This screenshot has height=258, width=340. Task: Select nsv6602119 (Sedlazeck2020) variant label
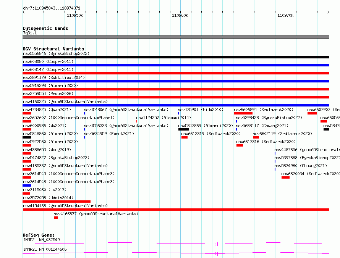[282, 134]
